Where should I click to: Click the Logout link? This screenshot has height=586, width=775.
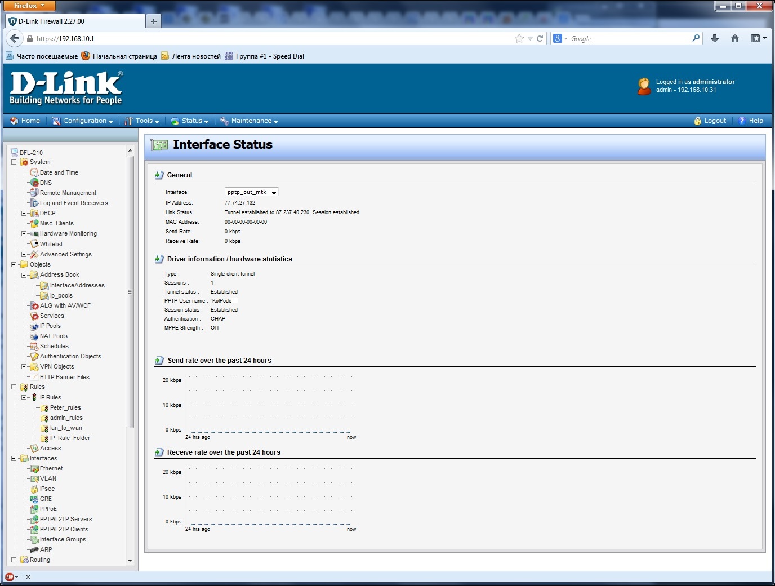(x=710, y=121)
